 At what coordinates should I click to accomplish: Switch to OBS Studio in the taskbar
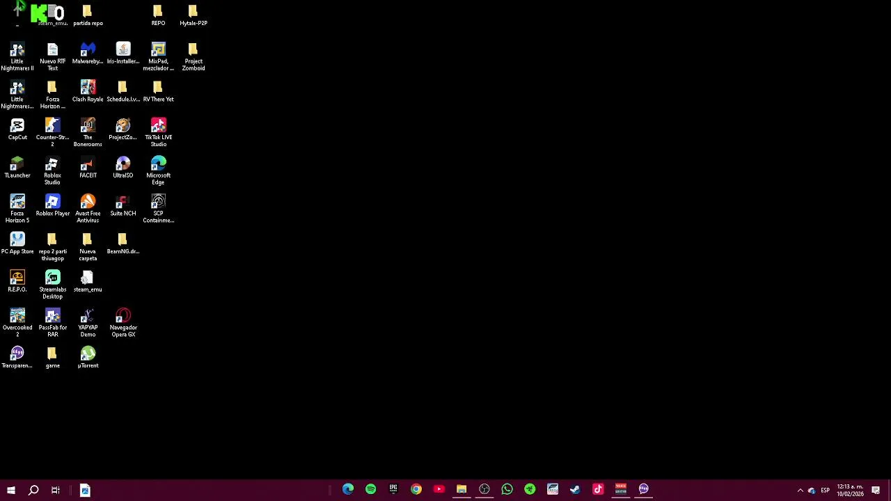(484, 489)
